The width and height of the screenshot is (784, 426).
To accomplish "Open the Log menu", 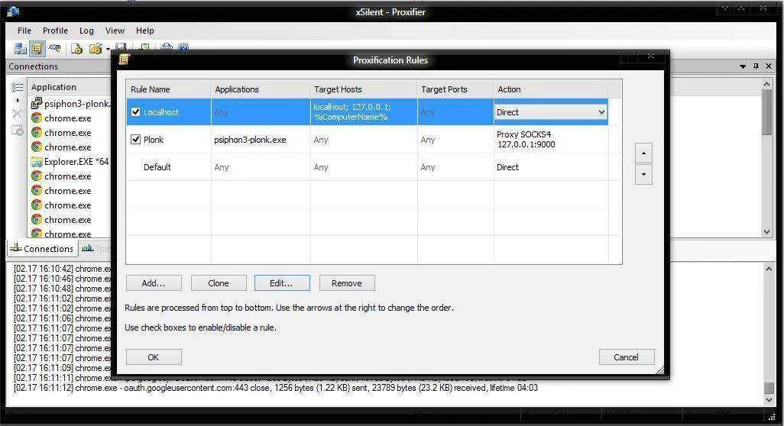I will [86, 31].
